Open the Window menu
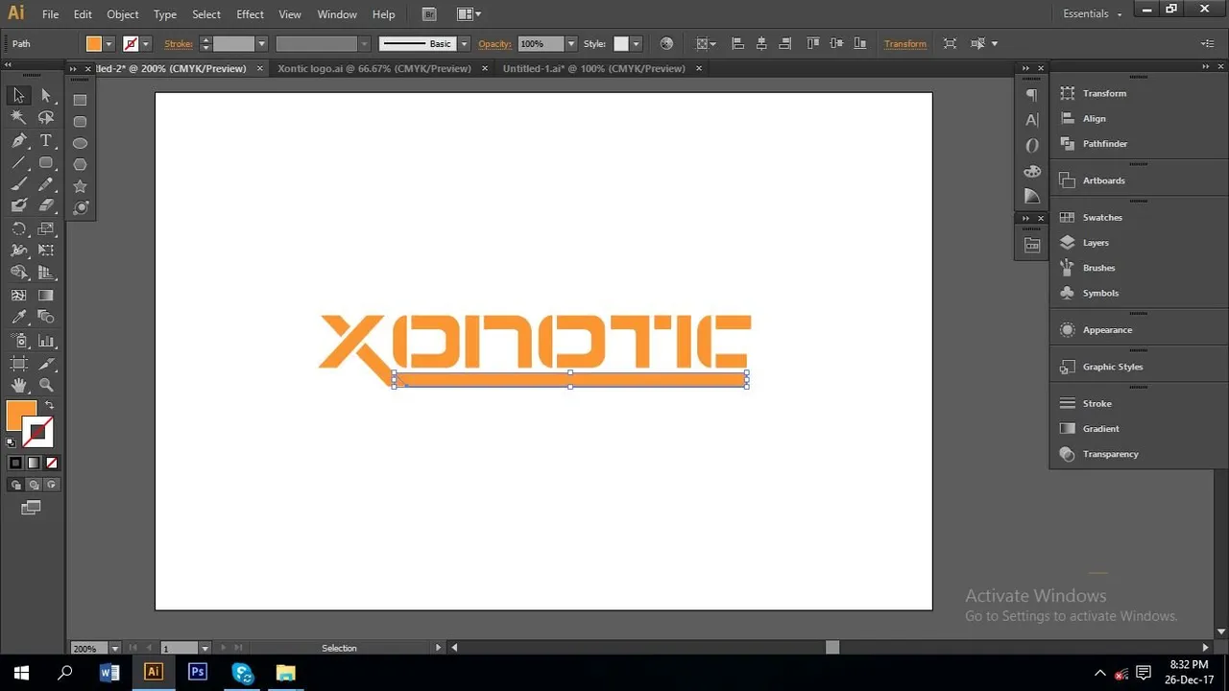Image resolution: width=1229 pixels, height=691 pixels. coord(337,14)
